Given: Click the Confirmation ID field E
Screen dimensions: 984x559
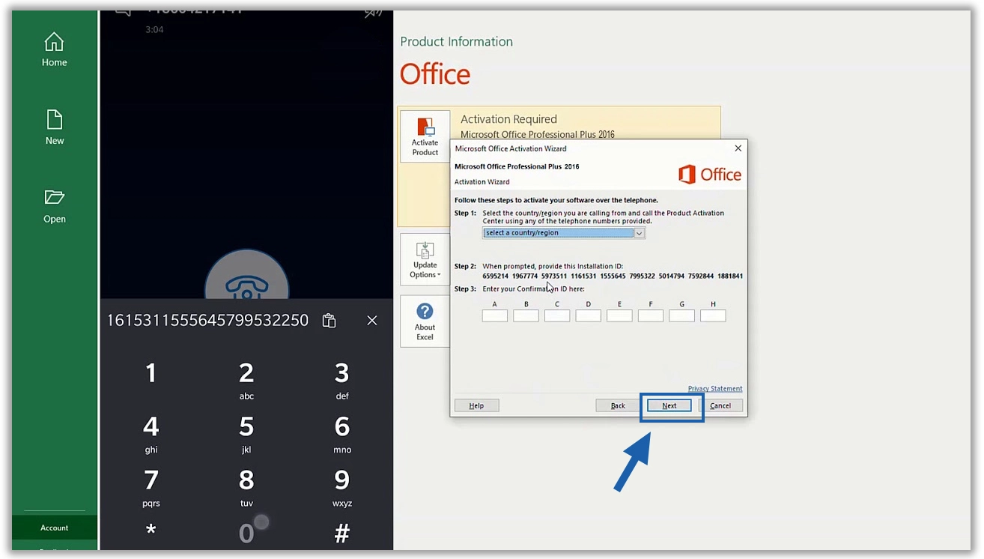Looking at the screenshot, I should click(619, 315).
